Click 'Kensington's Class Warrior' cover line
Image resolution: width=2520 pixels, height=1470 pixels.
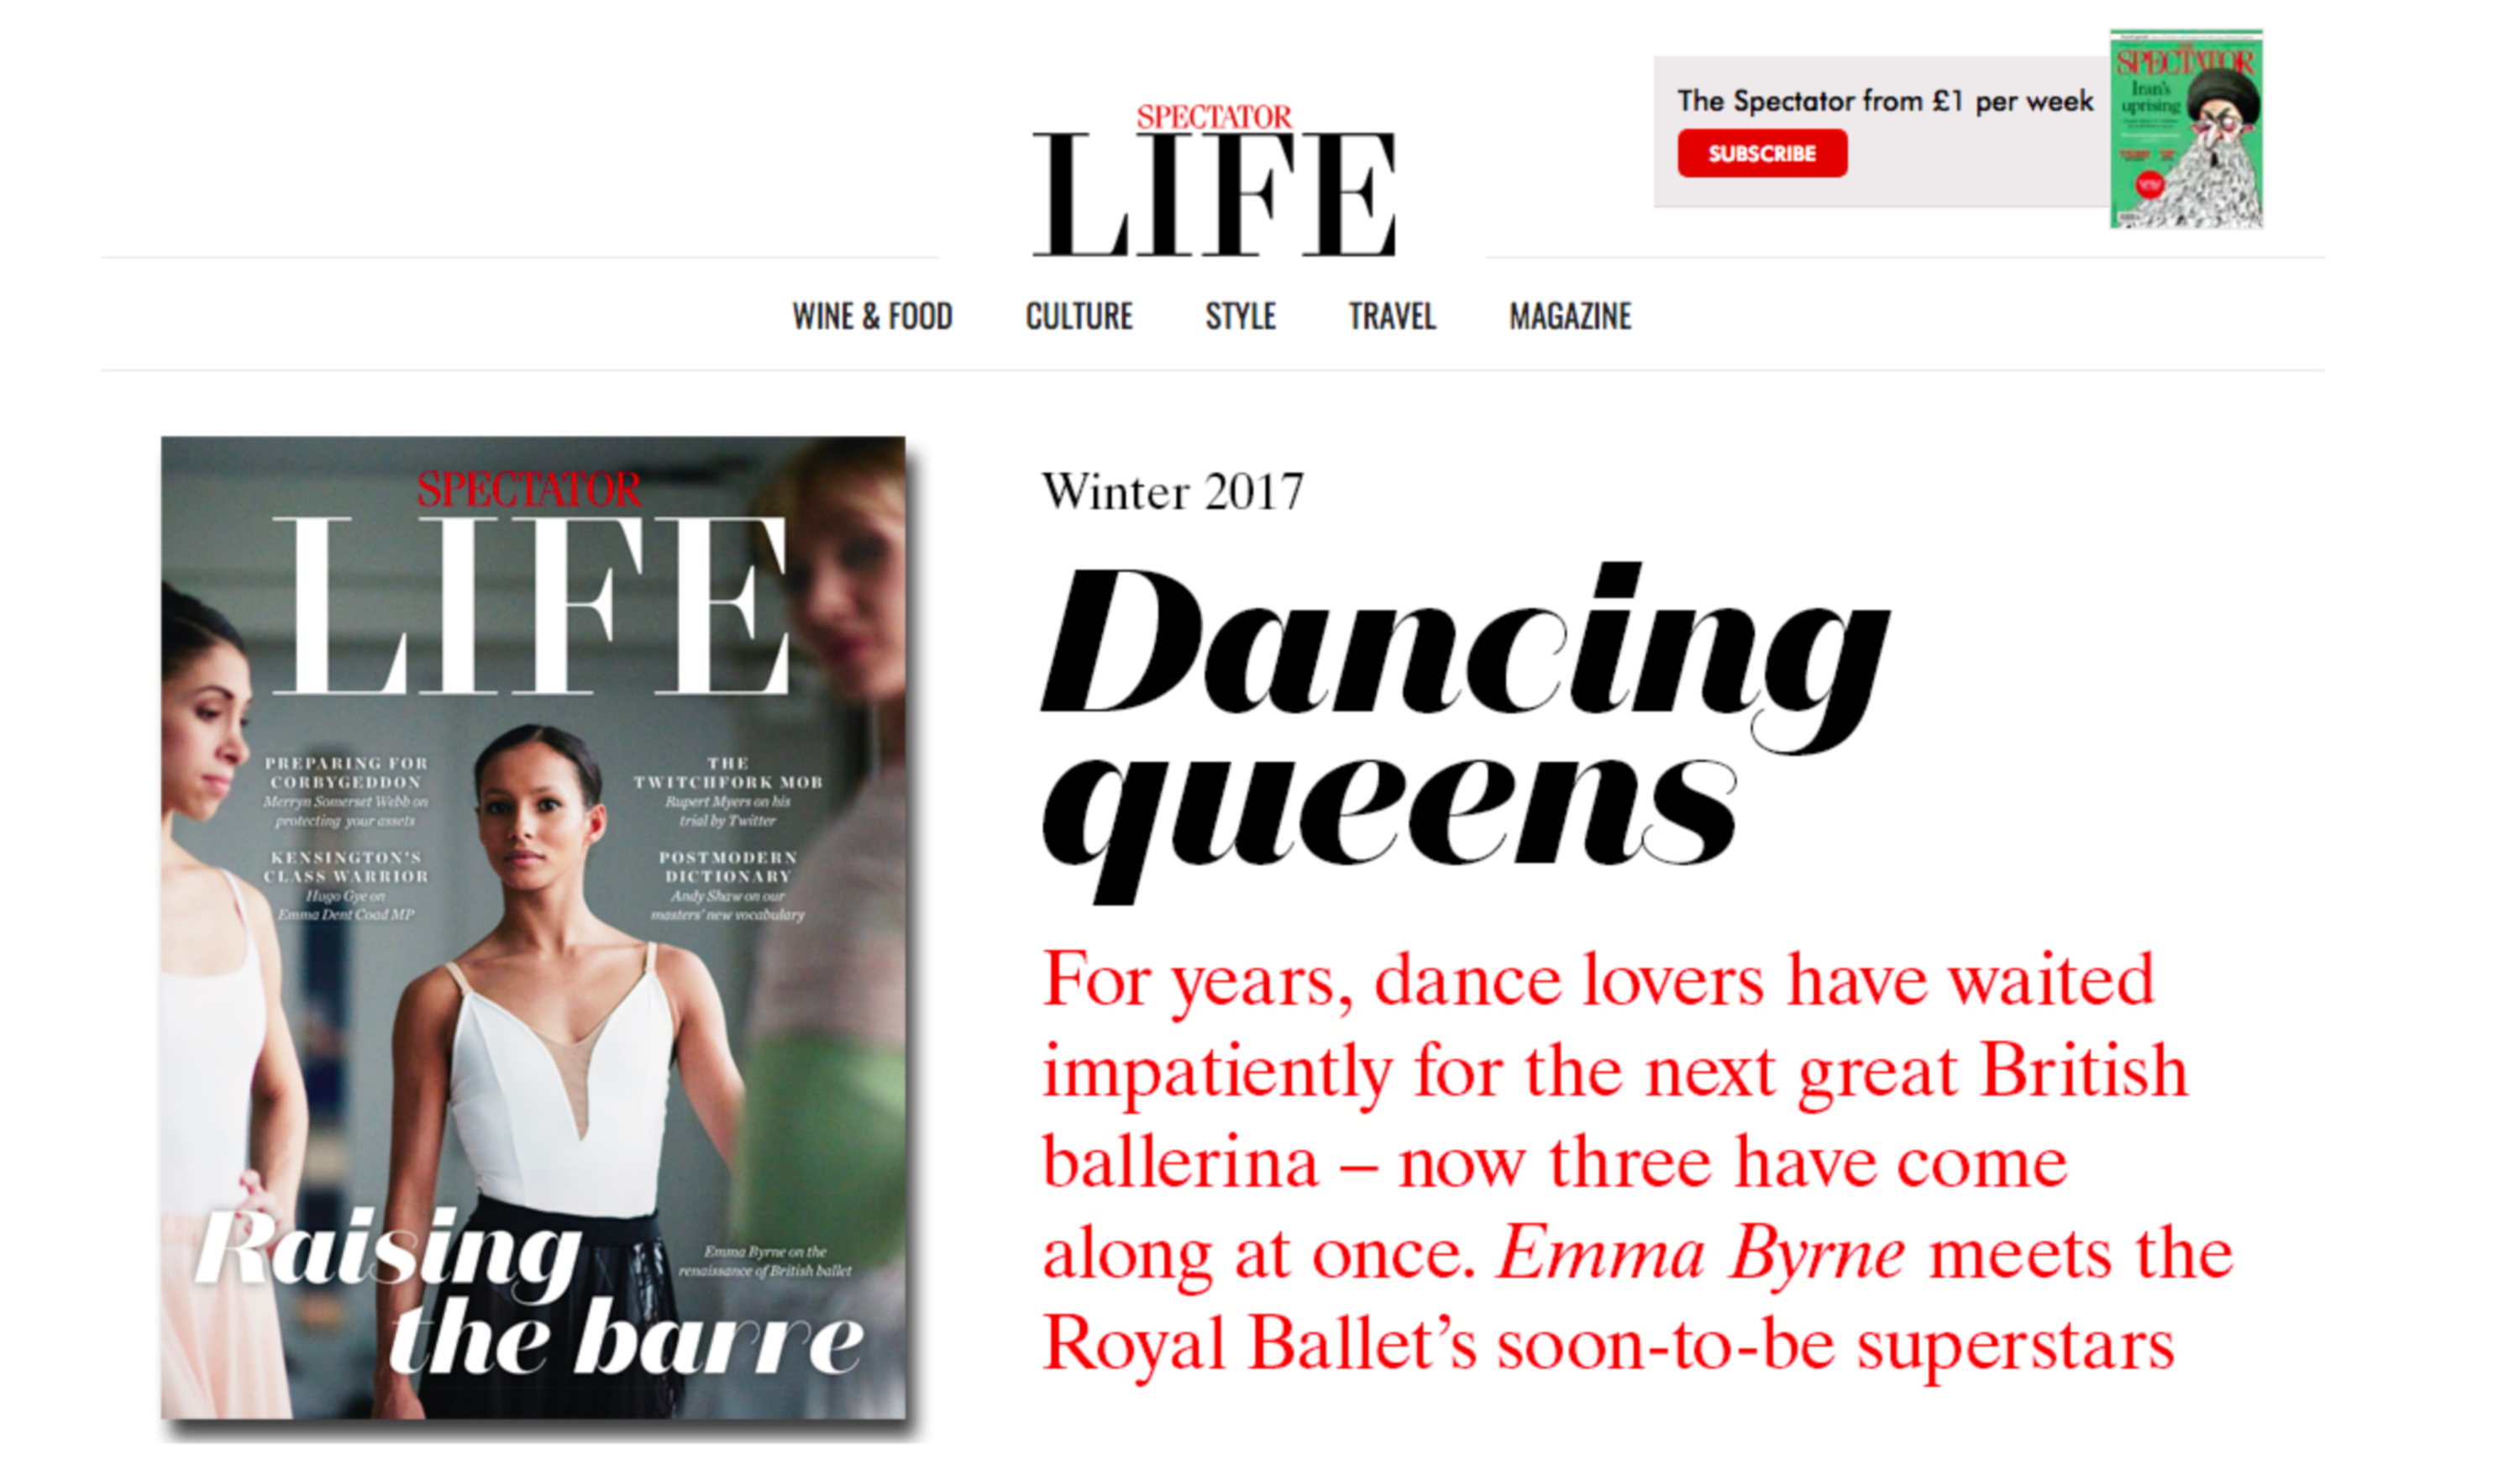346,867
